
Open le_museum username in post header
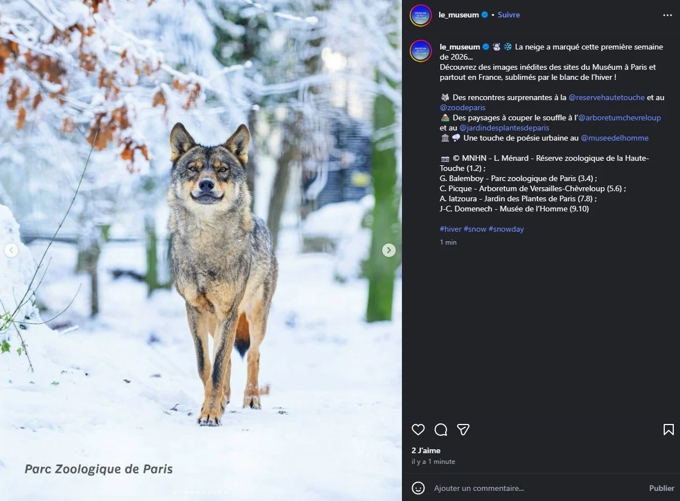click(459, 15)
